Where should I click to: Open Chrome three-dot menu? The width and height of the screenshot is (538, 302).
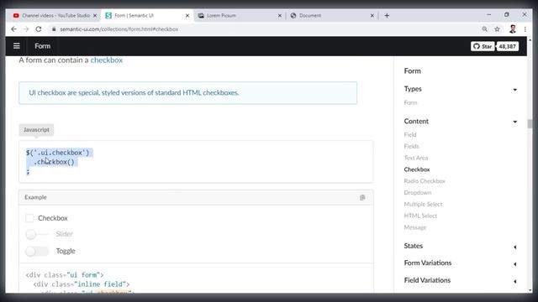point(525,29)
